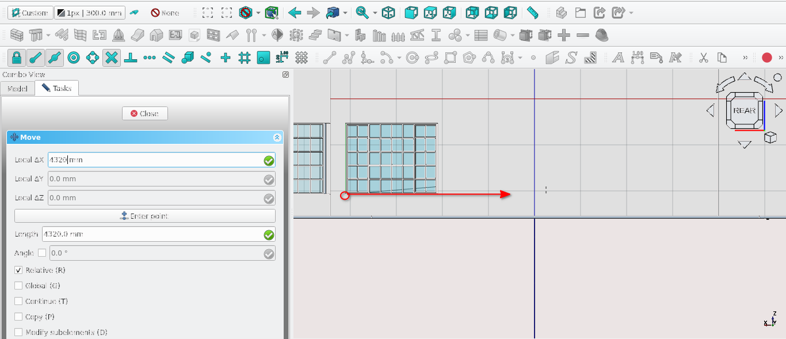Toggle the snap lock icon

[x=16, y=58]
